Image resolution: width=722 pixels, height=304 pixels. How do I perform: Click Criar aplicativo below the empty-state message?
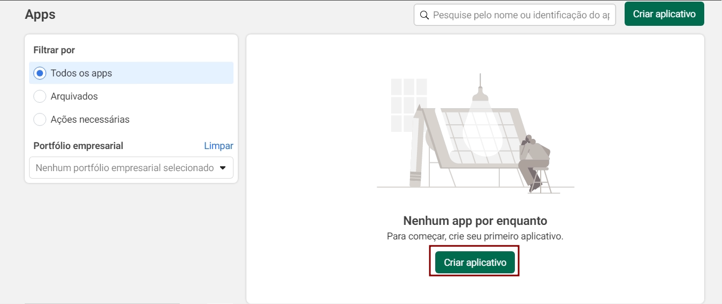click(x=475, y=263)
